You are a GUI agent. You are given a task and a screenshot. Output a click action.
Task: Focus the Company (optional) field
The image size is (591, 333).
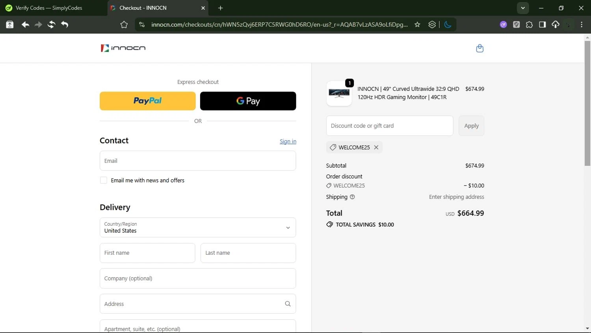click(198, 278)
